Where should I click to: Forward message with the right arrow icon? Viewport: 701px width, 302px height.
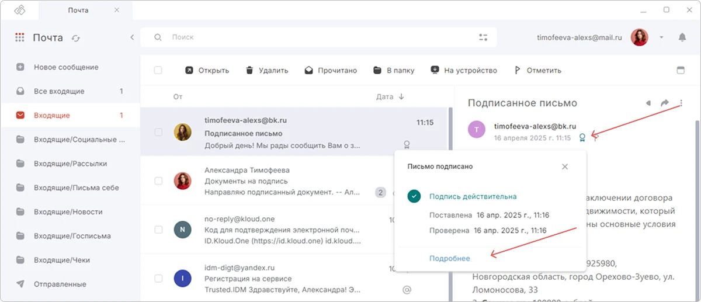point(665,103)
